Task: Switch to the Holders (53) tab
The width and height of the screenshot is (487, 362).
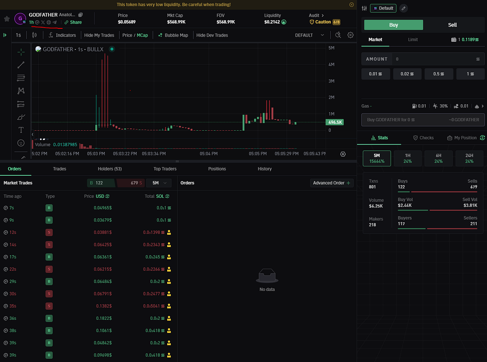Action: point(109,168)
